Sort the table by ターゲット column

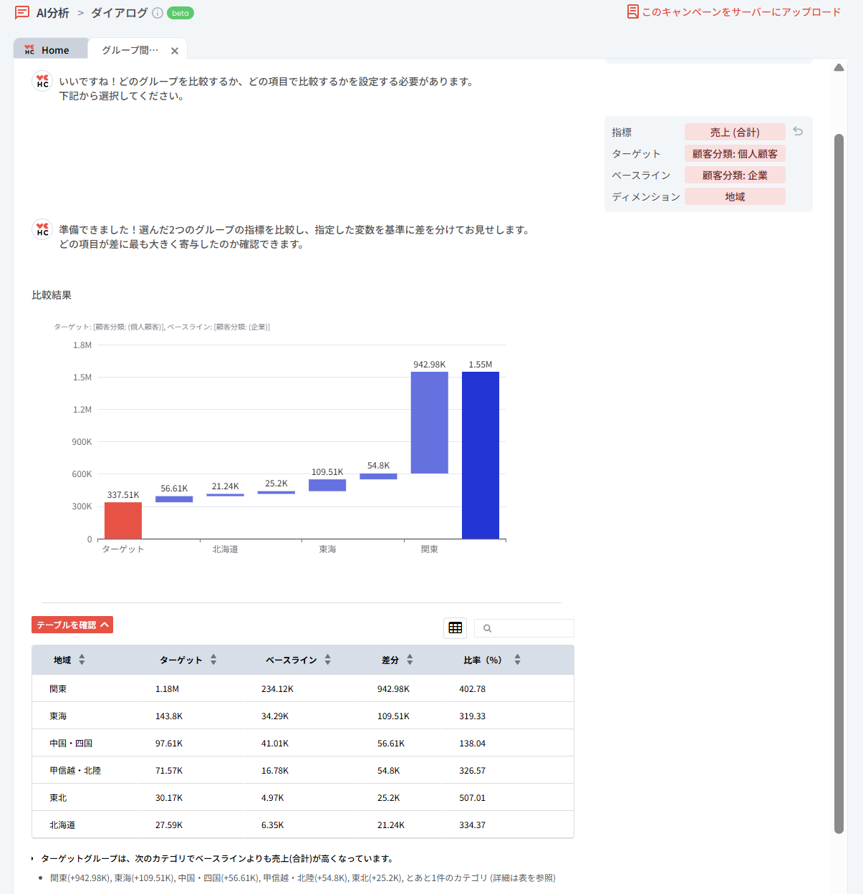point(213,660)
